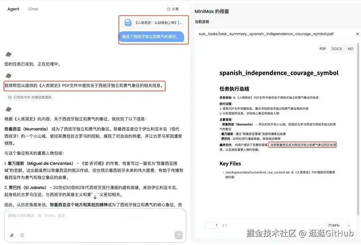
Task: Click the paperclip attach file icon
Action: tap(12, 235)
